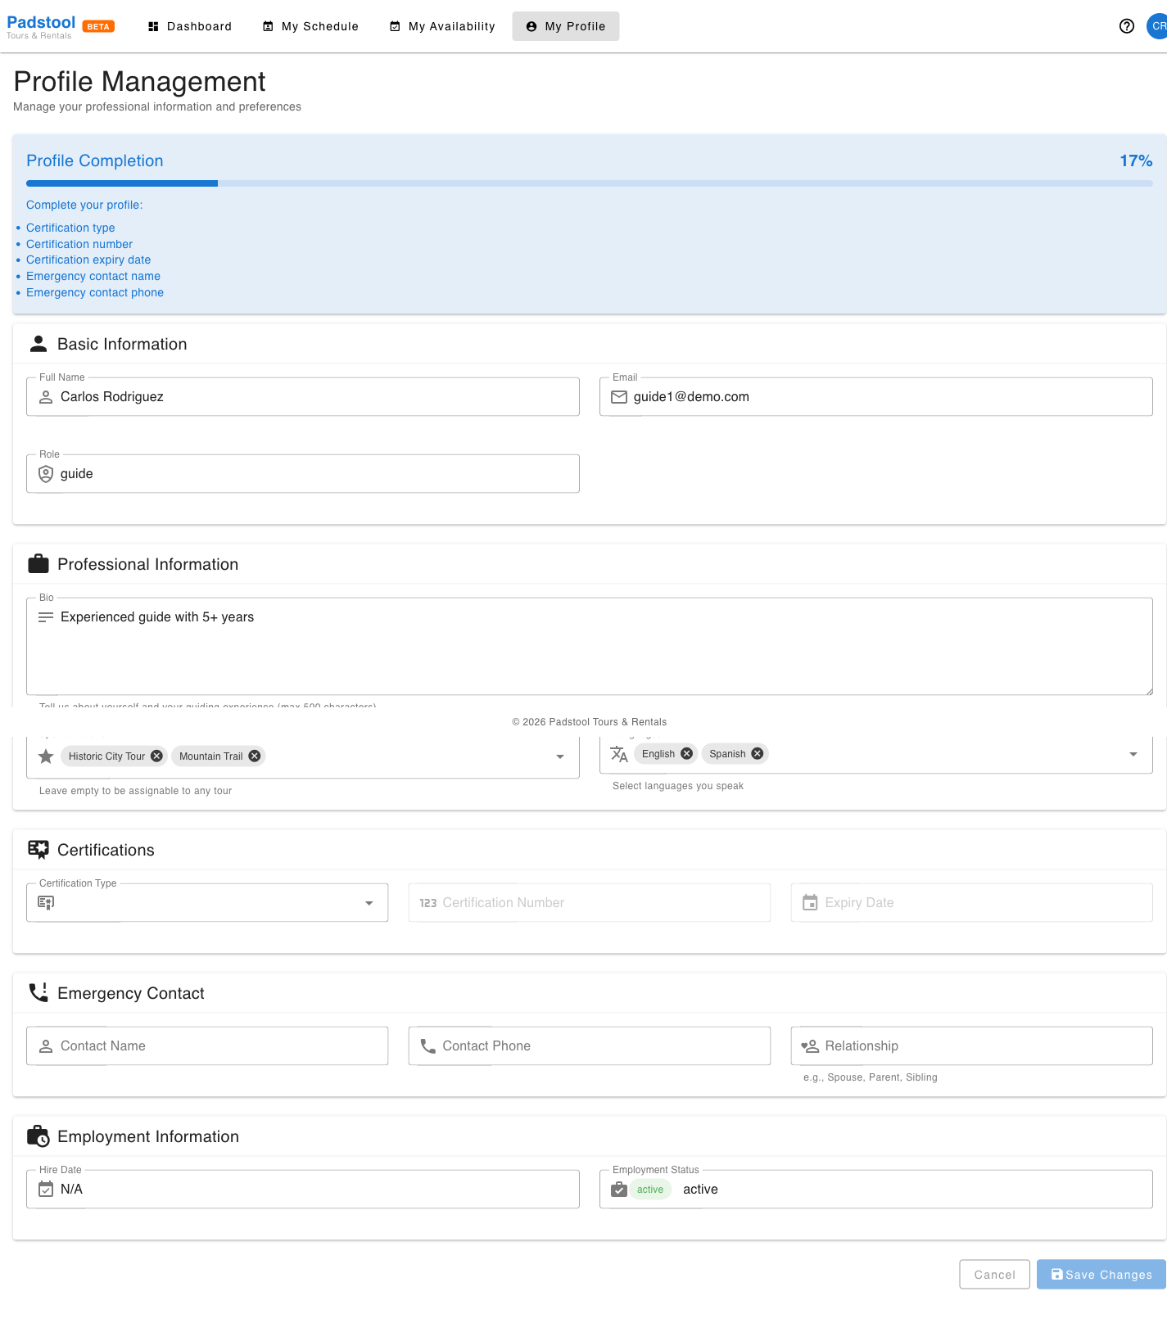1167x1332 pixels.
Task: Click the My Availability calendar icon
Action: coord(395,26)
